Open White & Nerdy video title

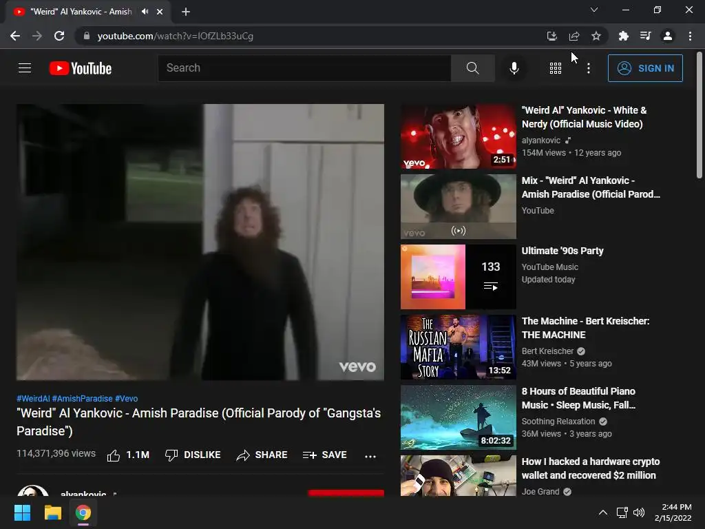point(584,117)
